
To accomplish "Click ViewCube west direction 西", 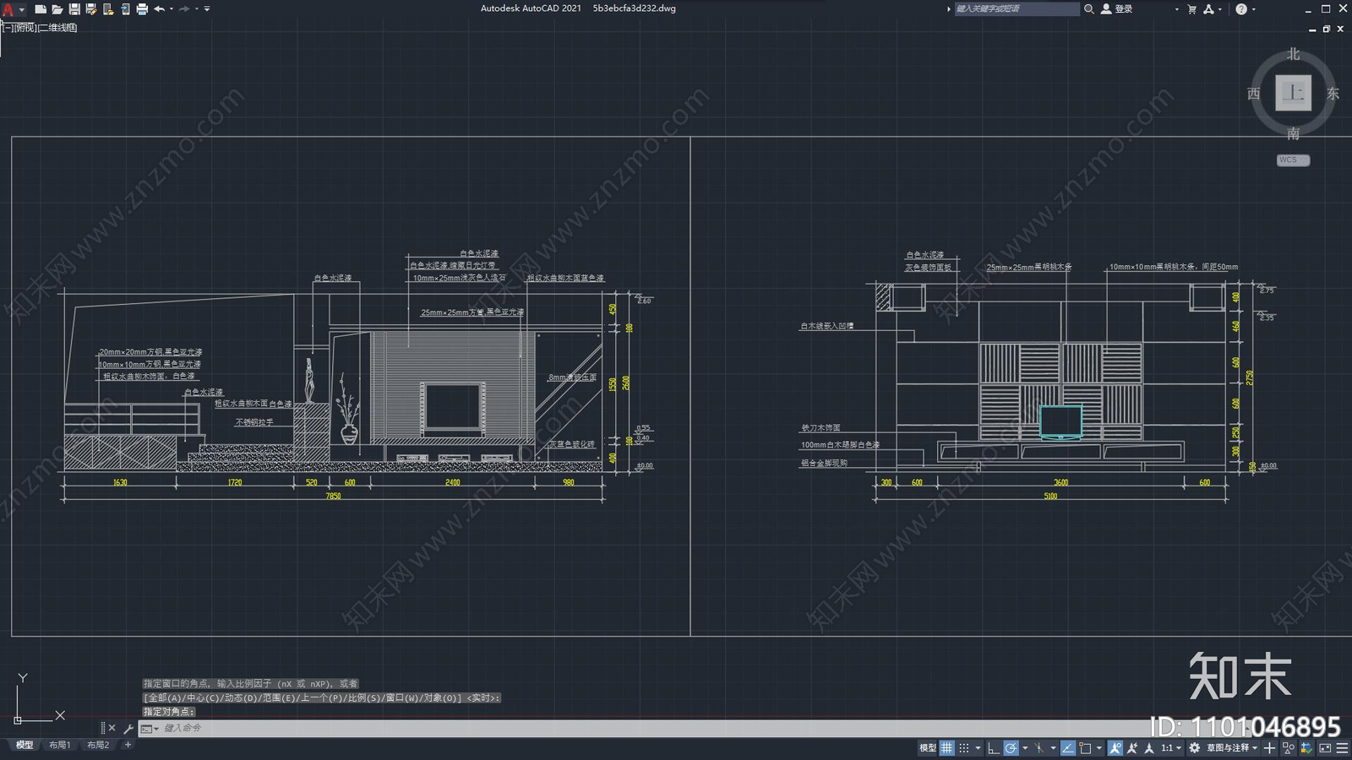I will [1254, 94].
